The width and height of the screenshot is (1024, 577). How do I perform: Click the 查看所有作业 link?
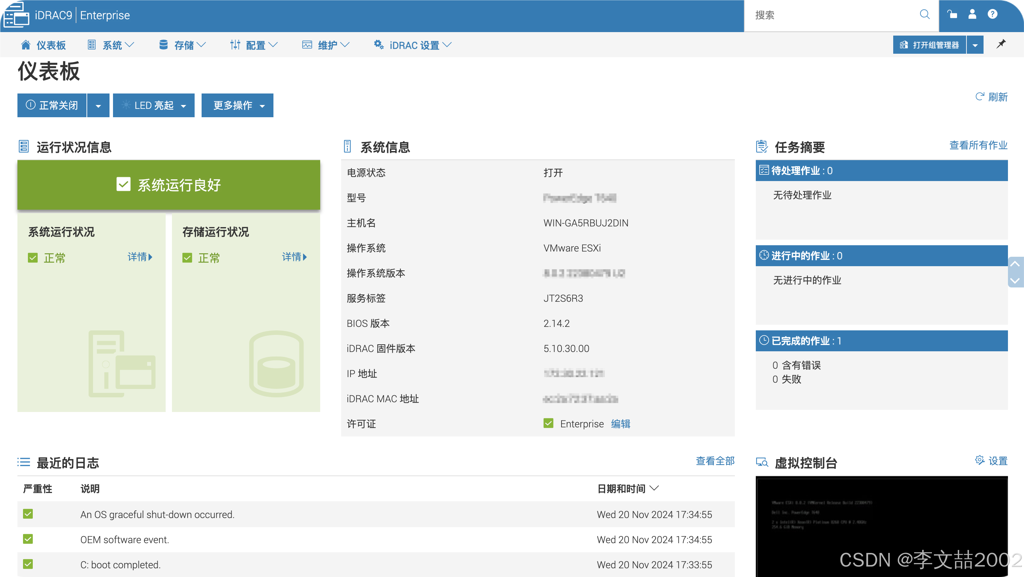[x=978, y=145]
